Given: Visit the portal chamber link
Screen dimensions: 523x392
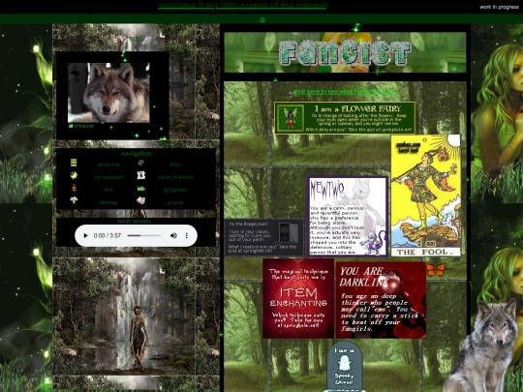Looking at the screenshot, I should coord(175,177).
